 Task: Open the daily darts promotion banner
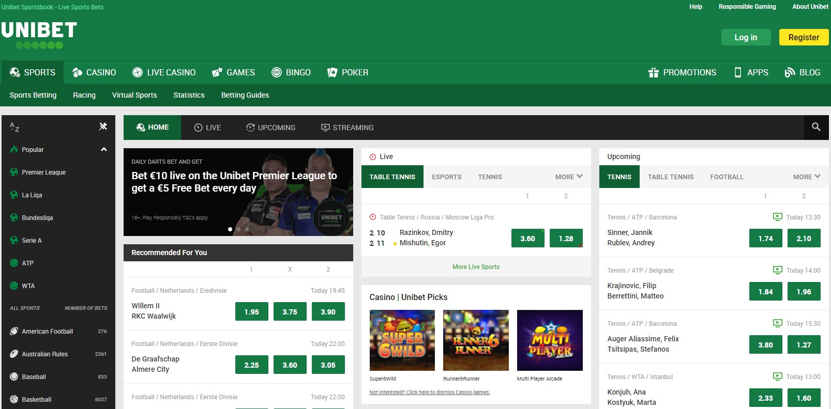click(238, 192)
